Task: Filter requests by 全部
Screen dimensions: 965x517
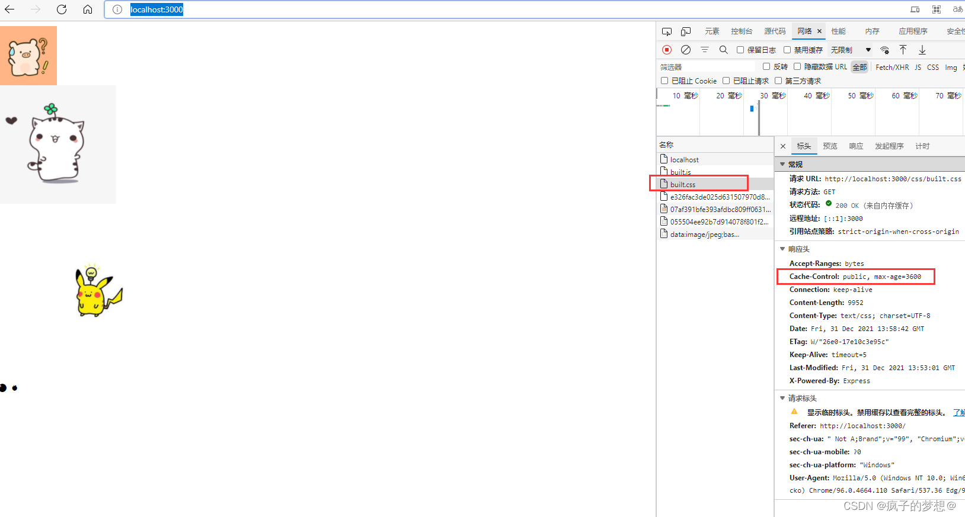Action: 859,67
